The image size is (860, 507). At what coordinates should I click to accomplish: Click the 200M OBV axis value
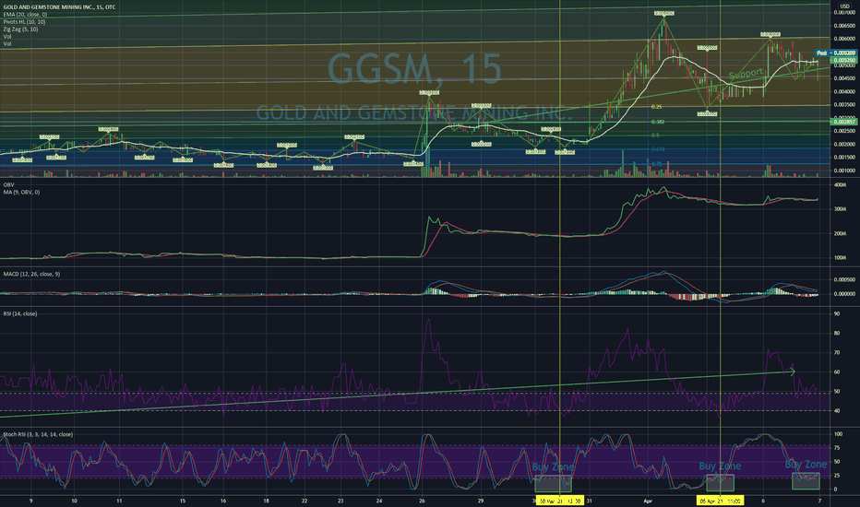coord(840,233)
